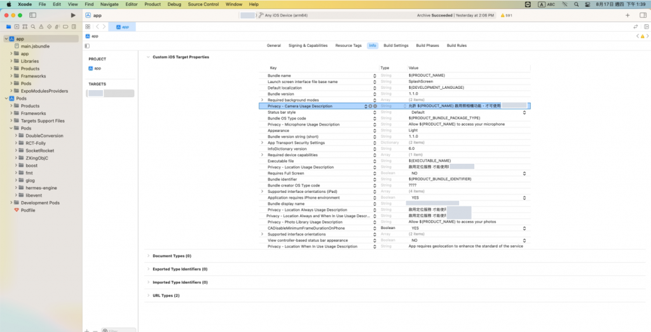Toggle the project and targets list sidebar icon
The height and width of the screenshot is (332, 651).
(x=87, y=46)
